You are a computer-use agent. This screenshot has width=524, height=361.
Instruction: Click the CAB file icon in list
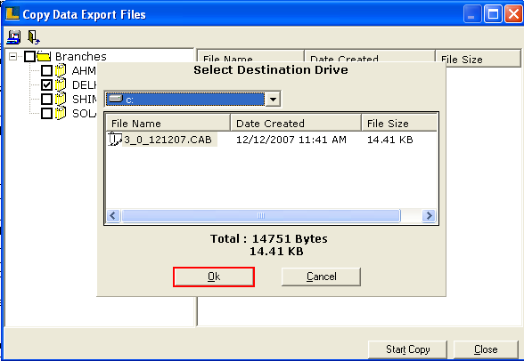click(115, 140)
